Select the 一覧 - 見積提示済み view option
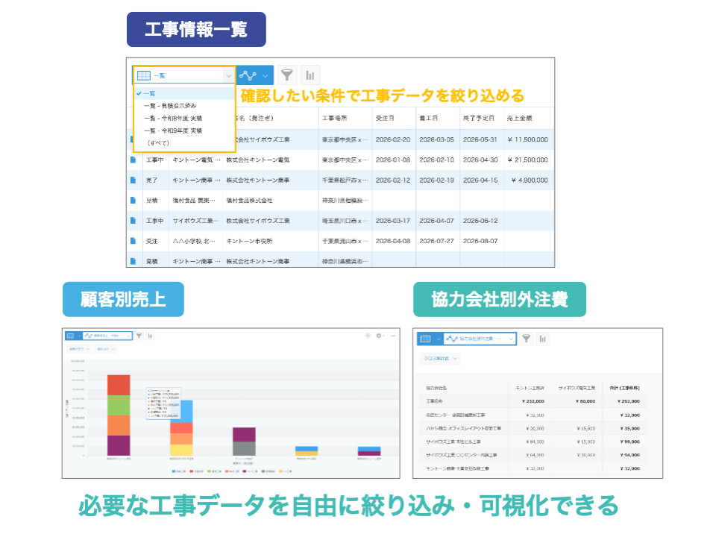The width and height of the screenshot is (716, 534). pyautogui.click(x=170, y=106)
